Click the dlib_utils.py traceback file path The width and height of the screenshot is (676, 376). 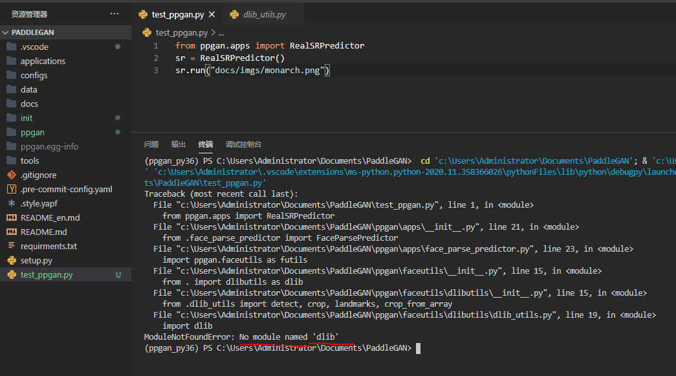(366, 315)
